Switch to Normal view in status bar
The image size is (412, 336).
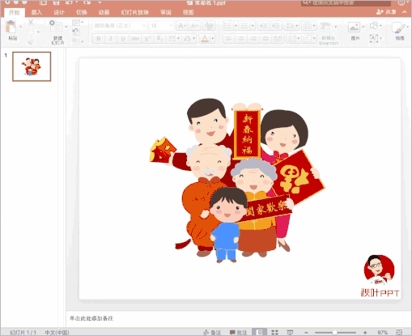click(x=259, y=332)
